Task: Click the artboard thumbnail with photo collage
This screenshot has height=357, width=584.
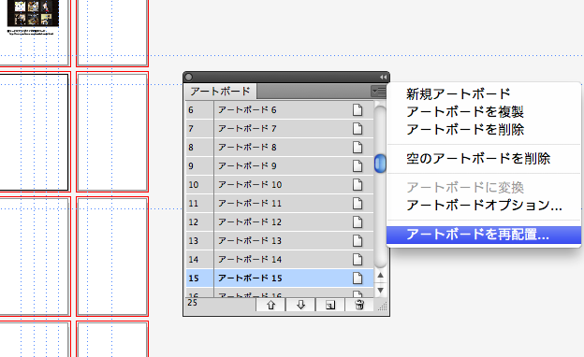Action: (x=33, y=13)
